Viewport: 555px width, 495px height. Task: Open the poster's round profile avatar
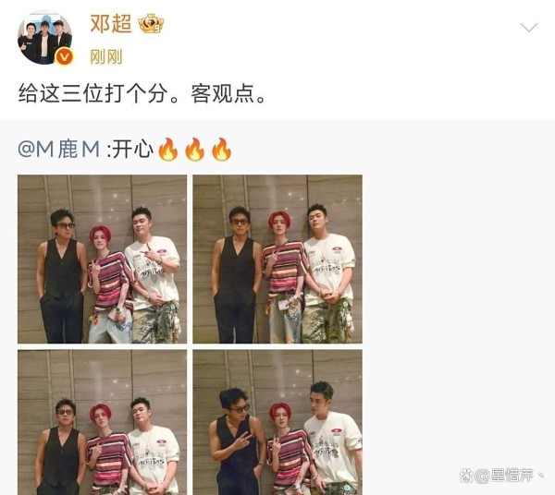coord(44,38)
